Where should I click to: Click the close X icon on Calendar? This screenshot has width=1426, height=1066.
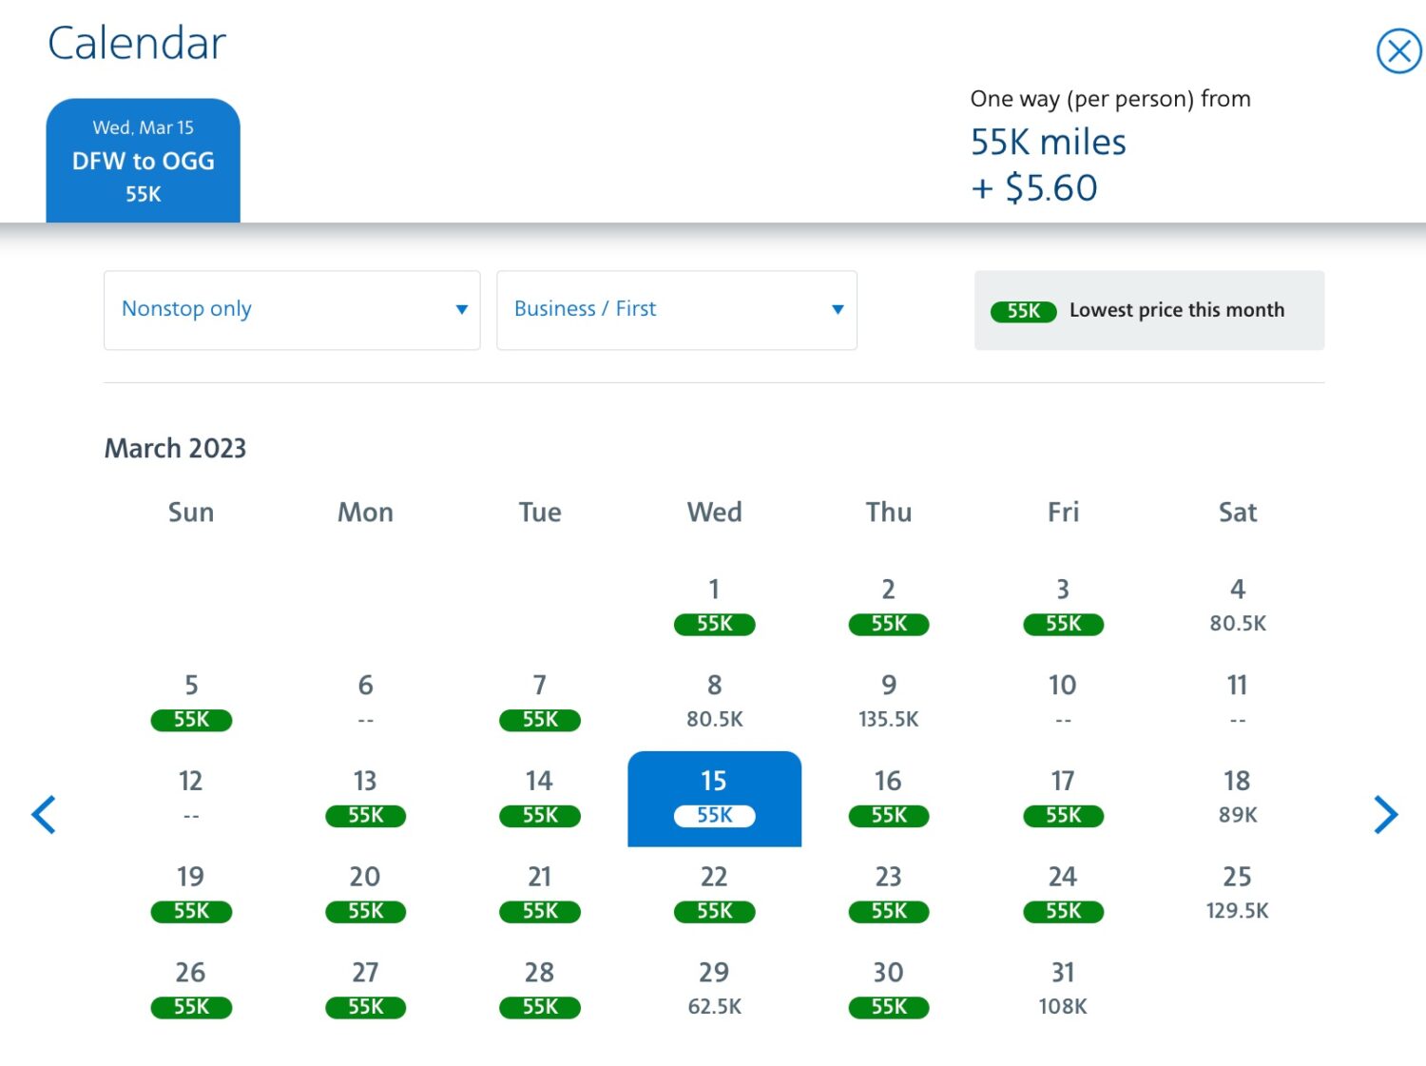pyautogui.click(x=1397, y=51)
